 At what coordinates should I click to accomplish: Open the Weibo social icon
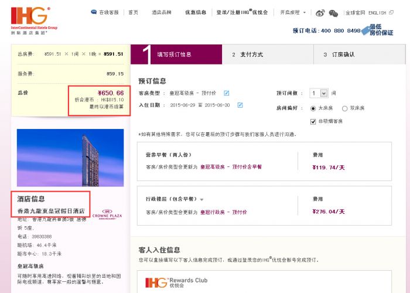point(320,13)
